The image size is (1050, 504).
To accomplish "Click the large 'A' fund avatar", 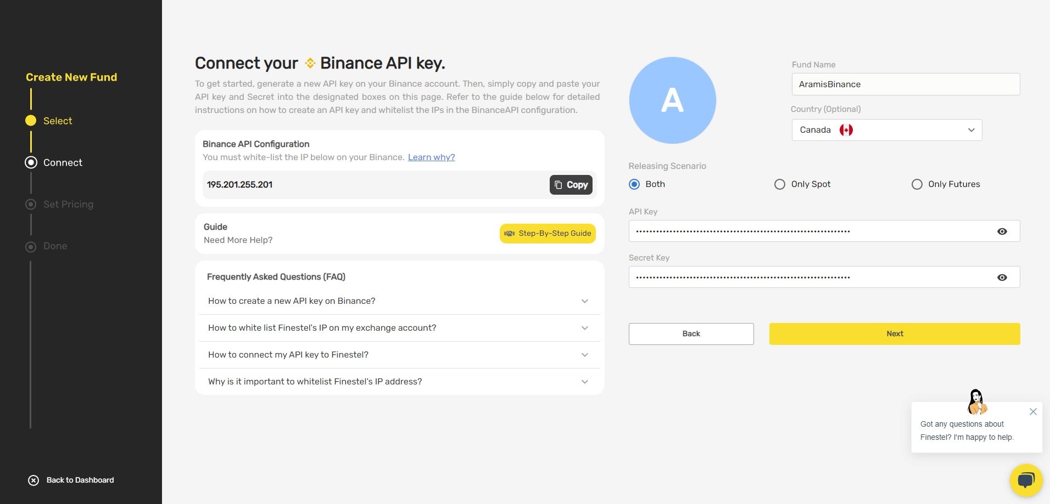I will click(672, 100).
